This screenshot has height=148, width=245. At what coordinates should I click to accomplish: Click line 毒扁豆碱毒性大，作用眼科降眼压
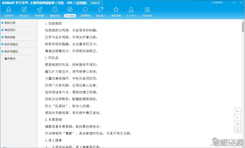click(71, 51)
